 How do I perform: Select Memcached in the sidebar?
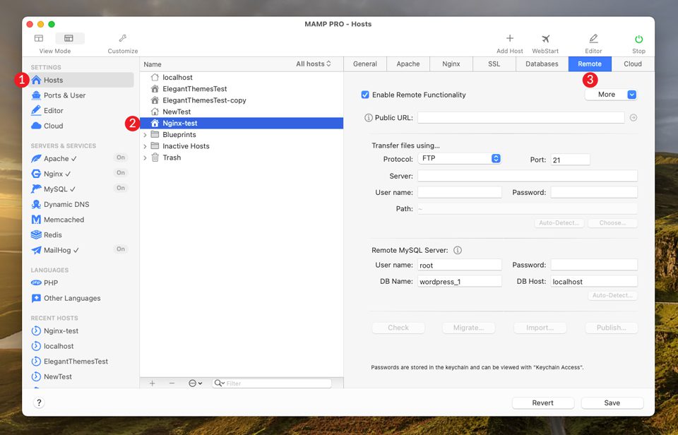pos(64,220)
